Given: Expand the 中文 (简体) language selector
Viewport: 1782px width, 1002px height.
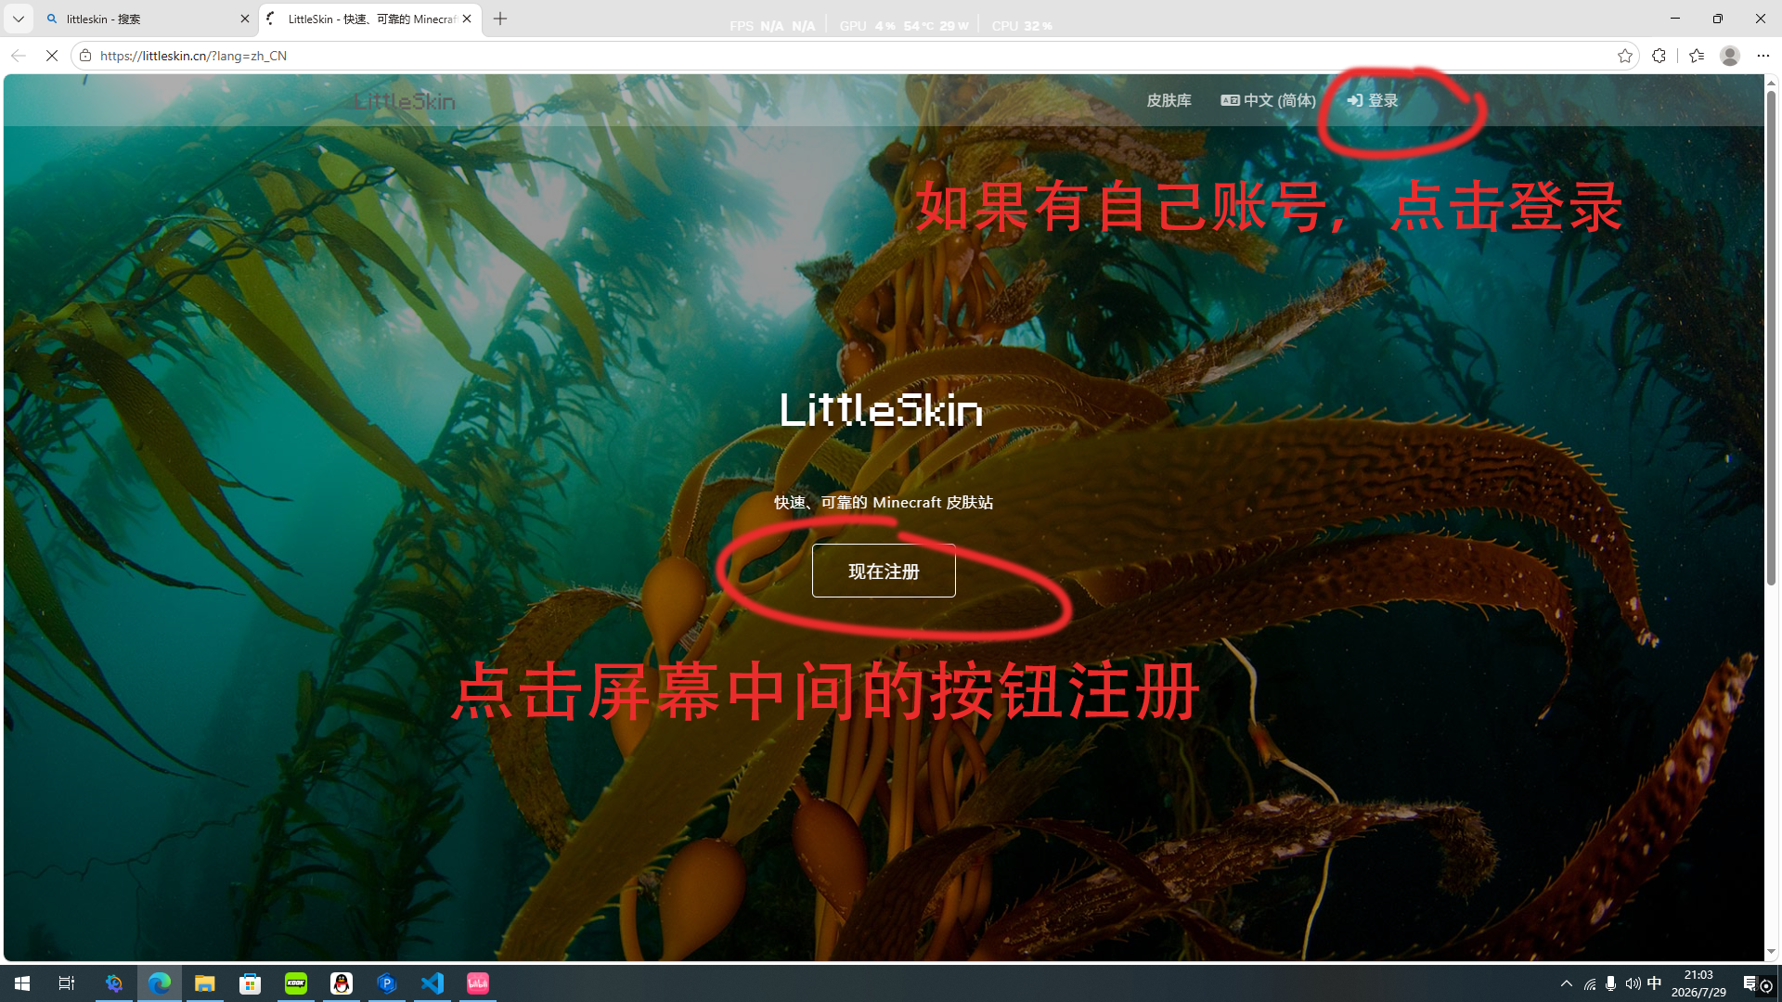Looking at the screenshot, I should click(1268, 100).
